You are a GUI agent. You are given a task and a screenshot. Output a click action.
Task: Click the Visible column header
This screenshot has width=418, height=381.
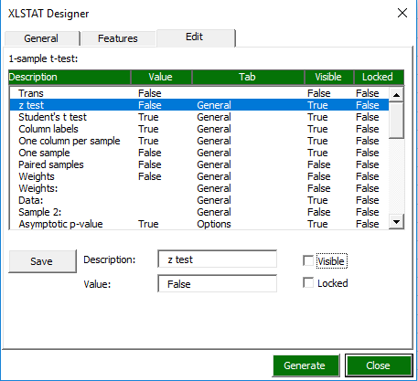[329, 77]
